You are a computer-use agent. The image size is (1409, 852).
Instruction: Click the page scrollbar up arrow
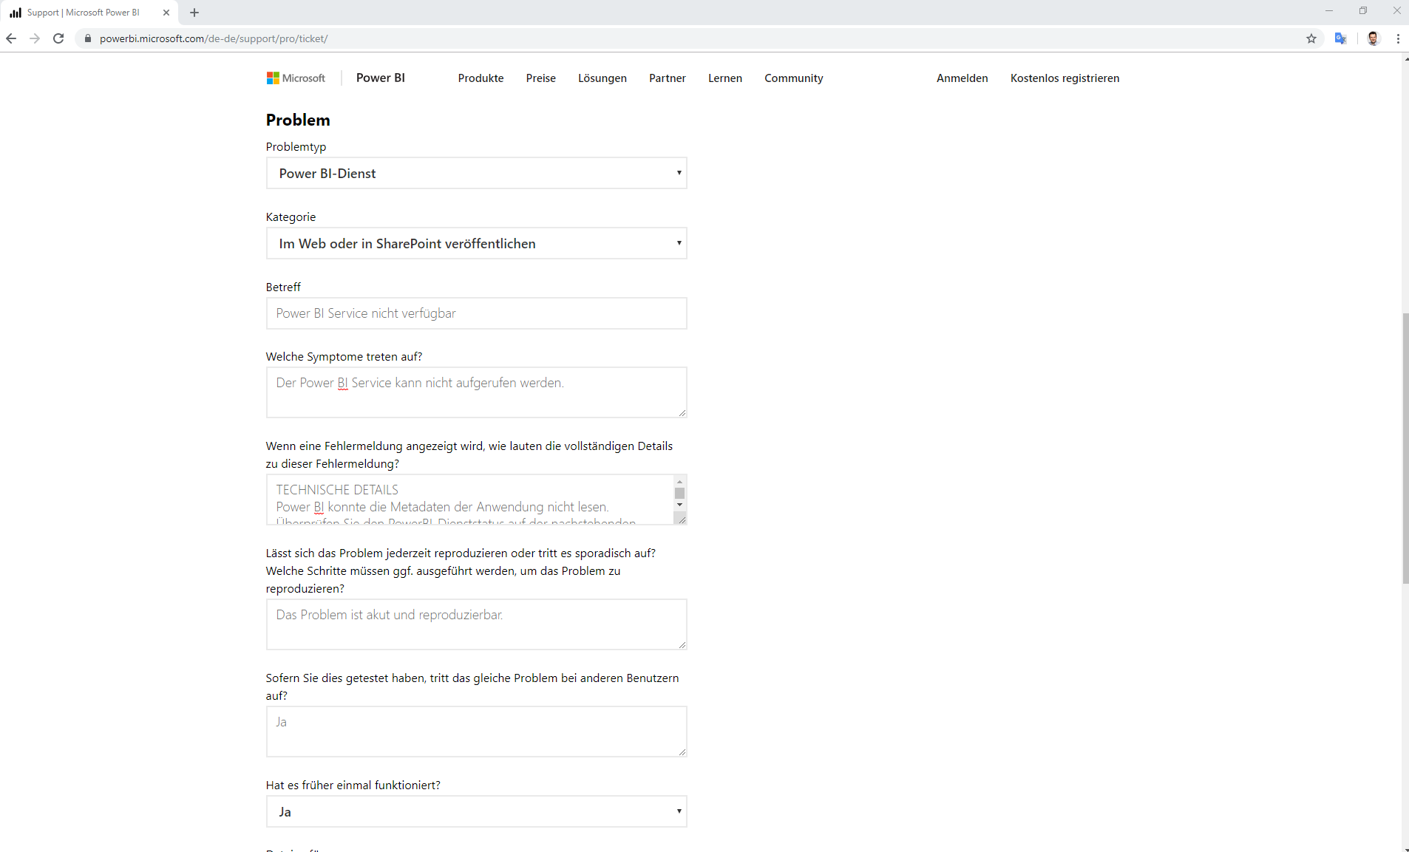1405,58
